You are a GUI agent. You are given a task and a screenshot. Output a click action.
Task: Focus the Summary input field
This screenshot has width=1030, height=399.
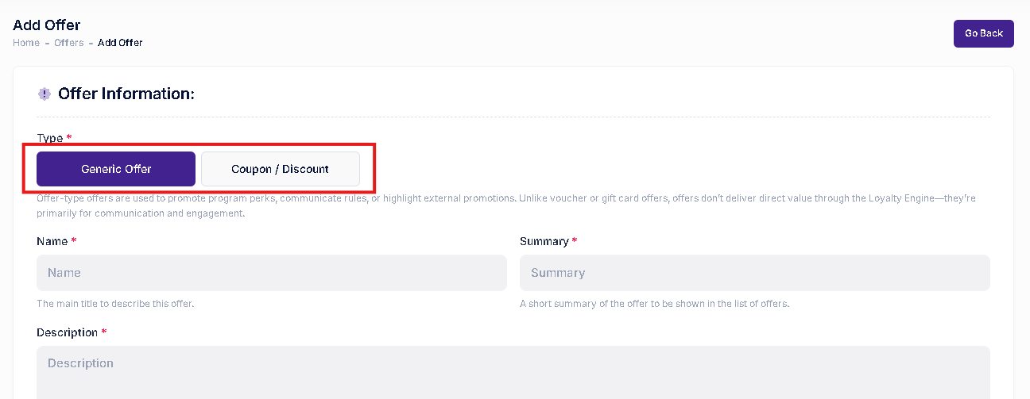[x=754, y=273]
